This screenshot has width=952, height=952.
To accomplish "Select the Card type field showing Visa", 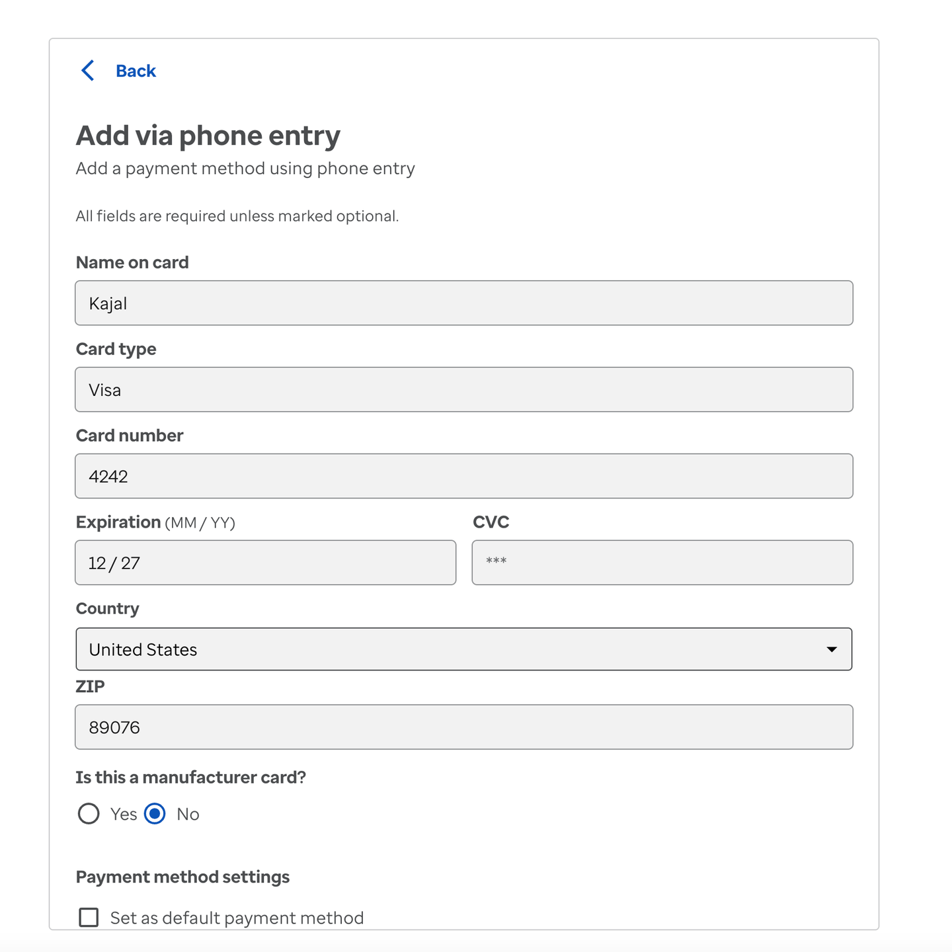I will [x=463, y=389].
